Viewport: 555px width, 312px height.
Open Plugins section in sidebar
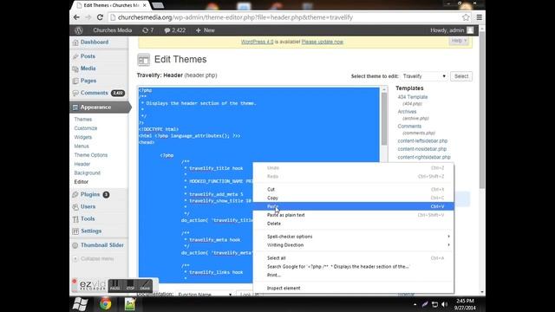coord(90,194)
